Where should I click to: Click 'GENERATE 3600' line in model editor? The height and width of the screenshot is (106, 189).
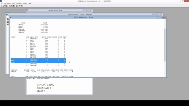pyautogui.click(x=45, y=85)
